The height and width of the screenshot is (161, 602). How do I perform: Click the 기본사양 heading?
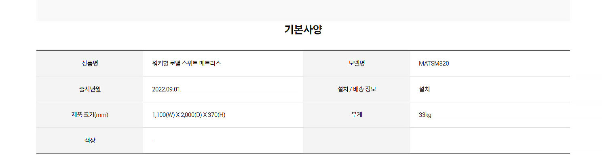point(303,30)
